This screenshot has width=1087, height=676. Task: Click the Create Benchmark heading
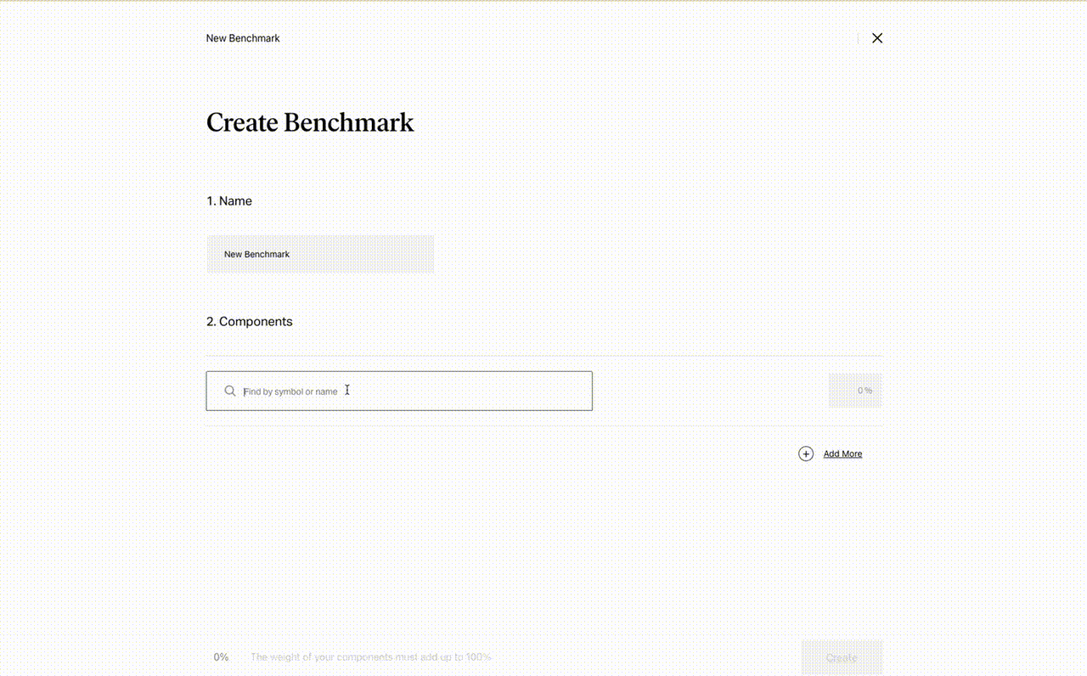[310, 122]
